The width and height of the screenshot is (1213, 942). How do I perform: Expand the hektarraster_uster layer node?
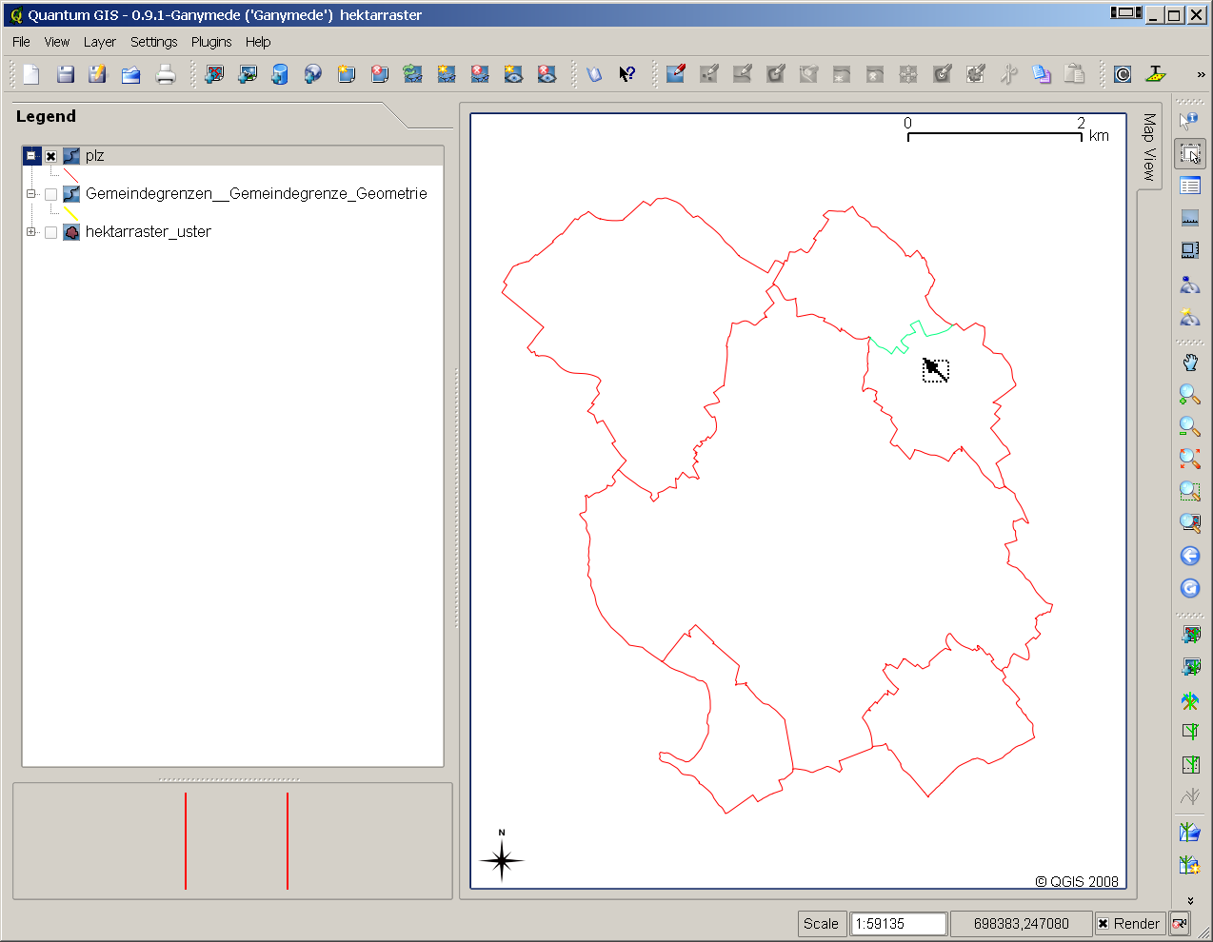coord(31,232)
